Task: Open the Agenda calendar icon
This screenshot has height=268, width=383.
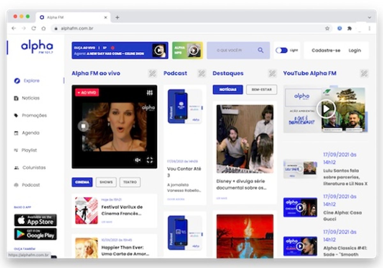Action: pos(16,133)
